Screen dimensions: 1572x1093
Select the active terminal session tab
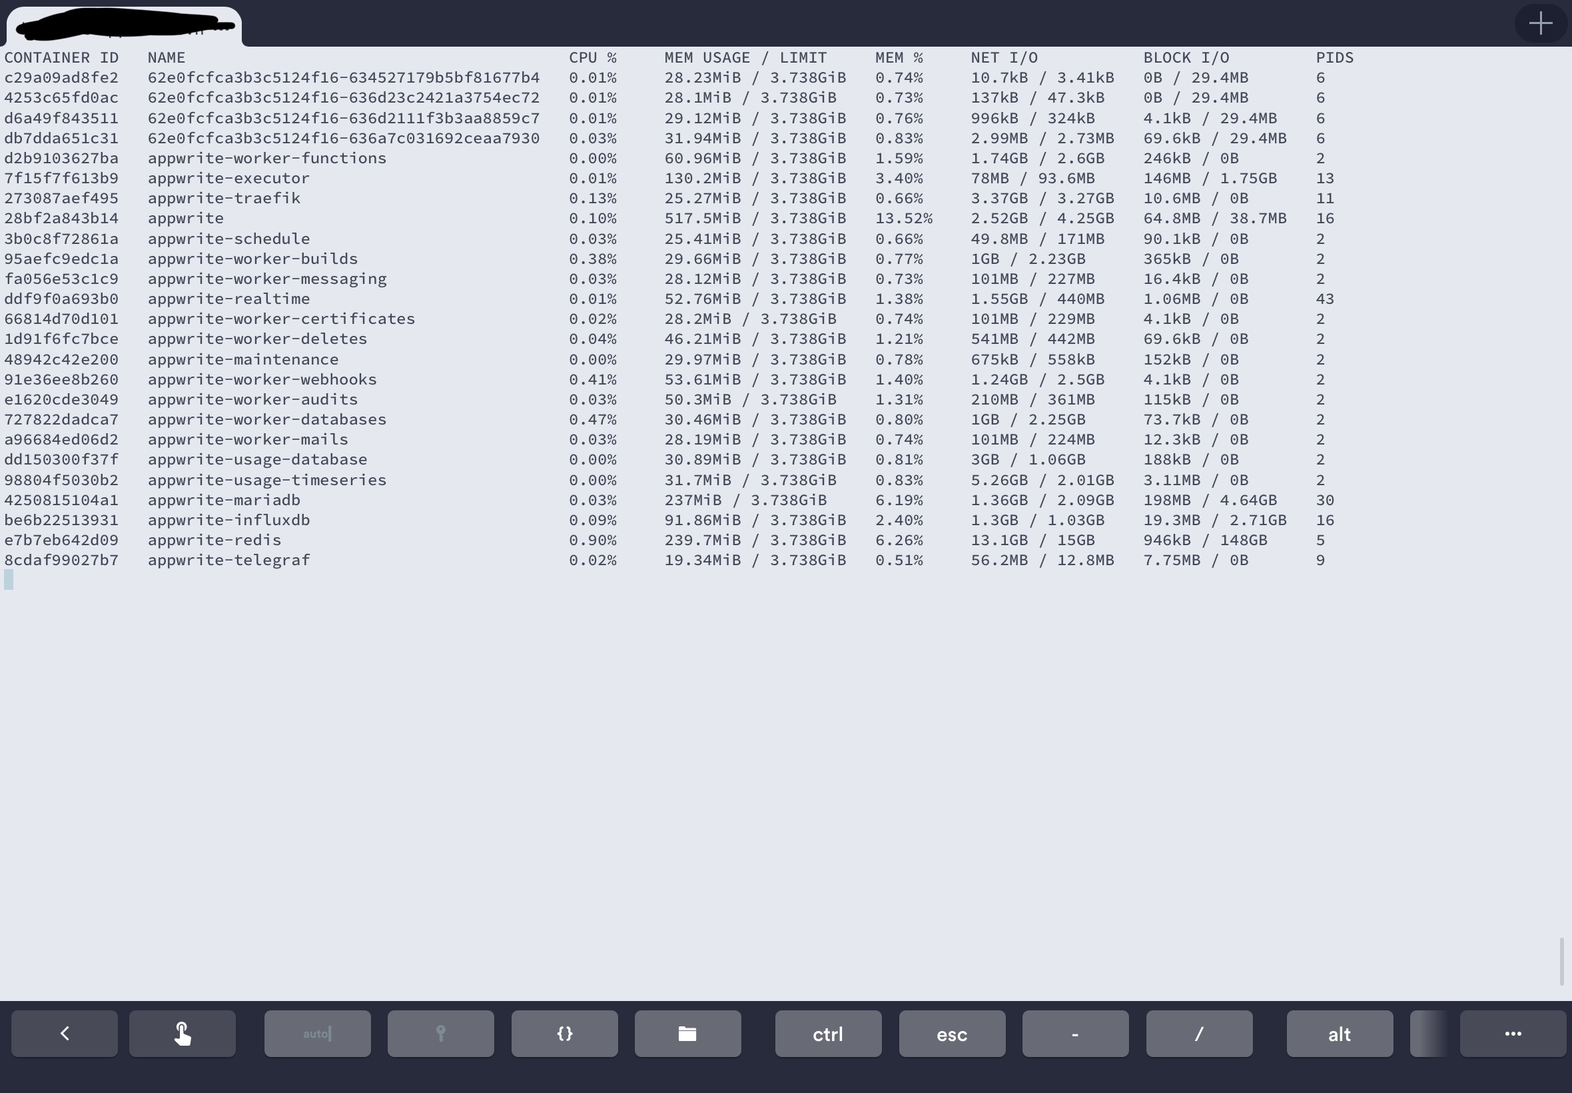pos(123,25)
